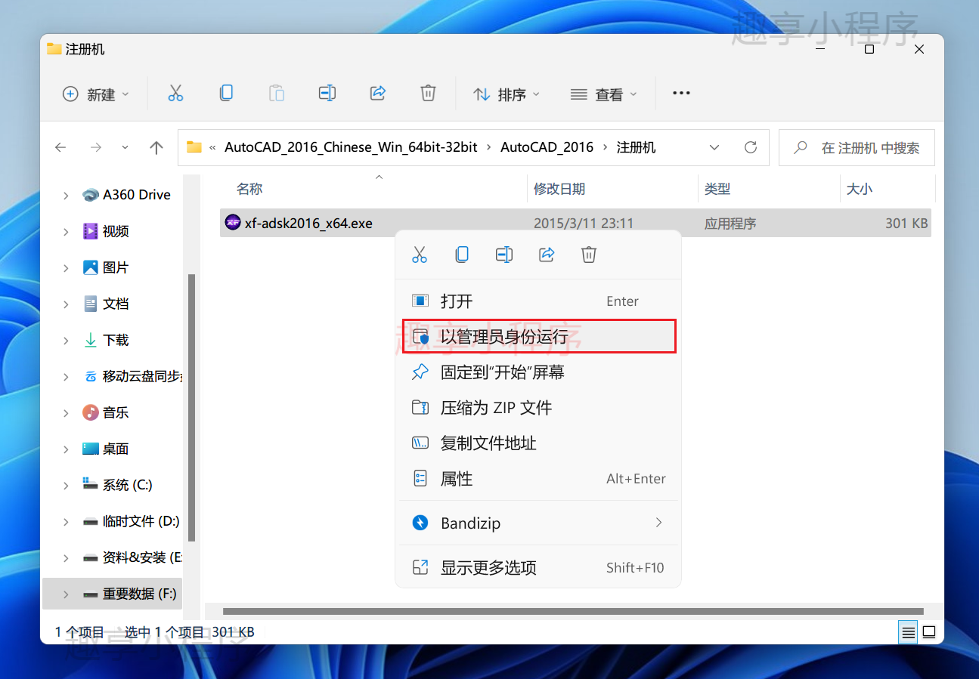This screenshot has height=679, width=979.
Task: Choose 显示更多选项 in context menu
Action: [538, 567]
